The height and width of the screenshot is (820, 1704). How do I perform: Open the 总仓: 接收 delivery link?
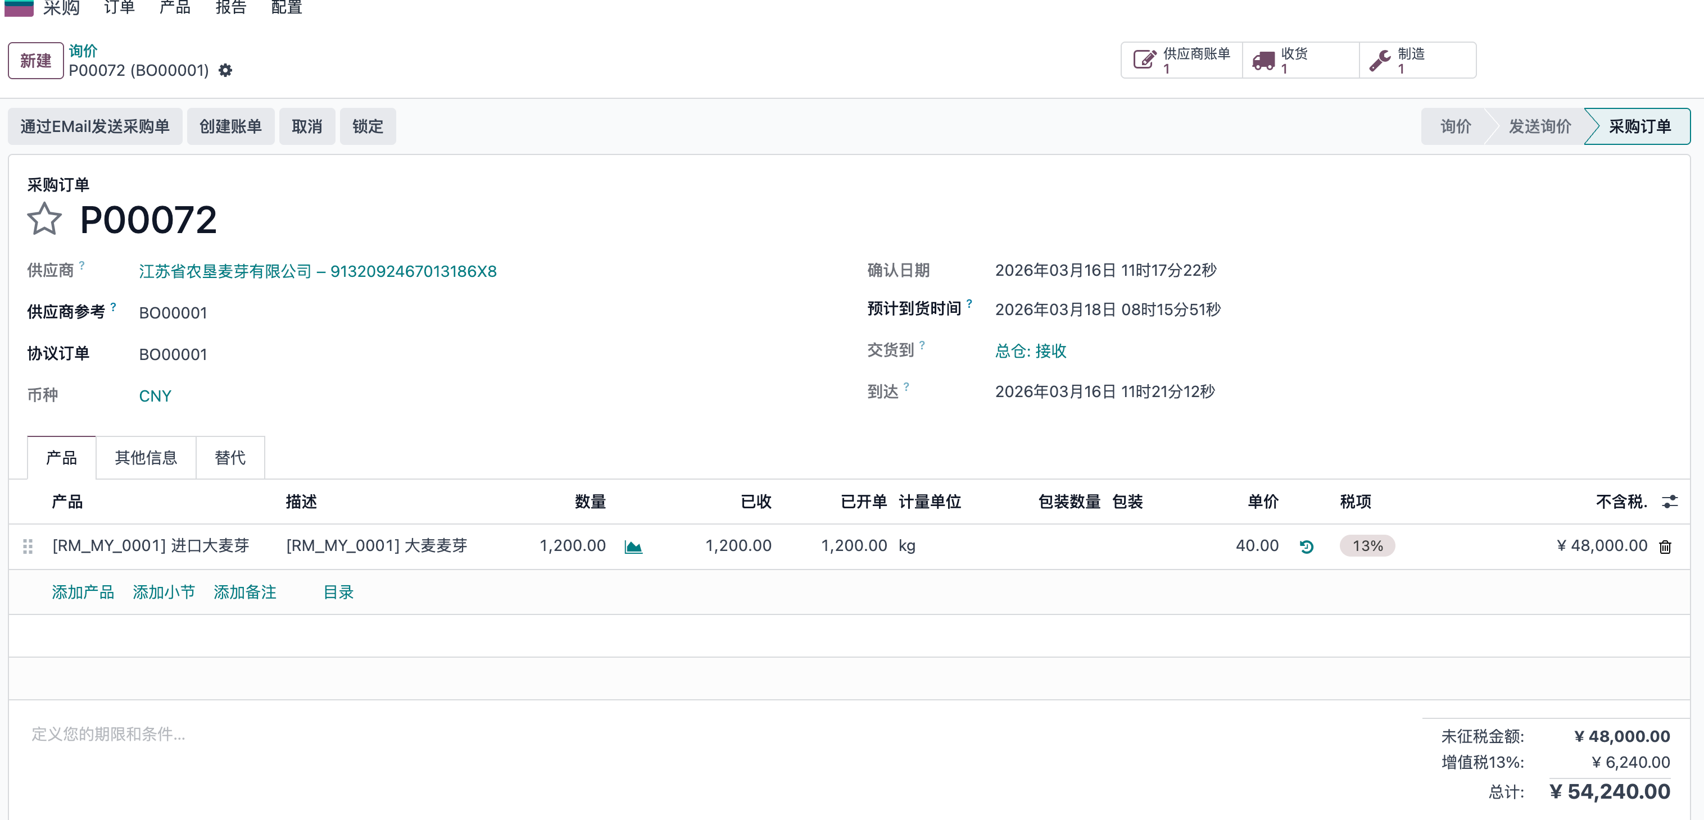1031,350
